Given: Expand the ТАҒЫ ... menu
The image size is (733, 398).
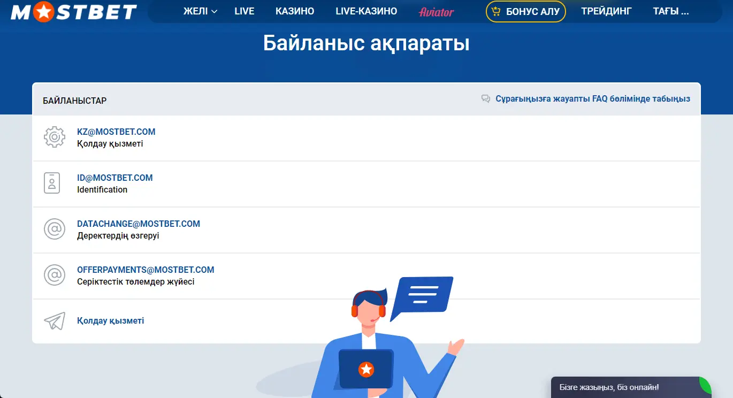Looking at the screenshot, I should click(671, 11).
